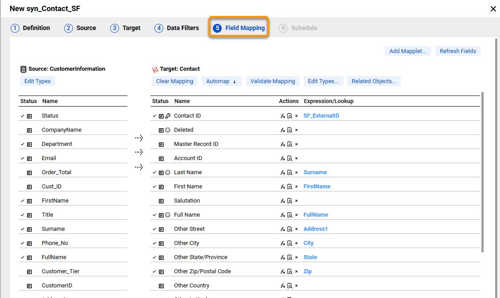Screen dimensions: 500x298
Task: Go to Target step tab
Action: pyautogui.click(x=125, y=28)
